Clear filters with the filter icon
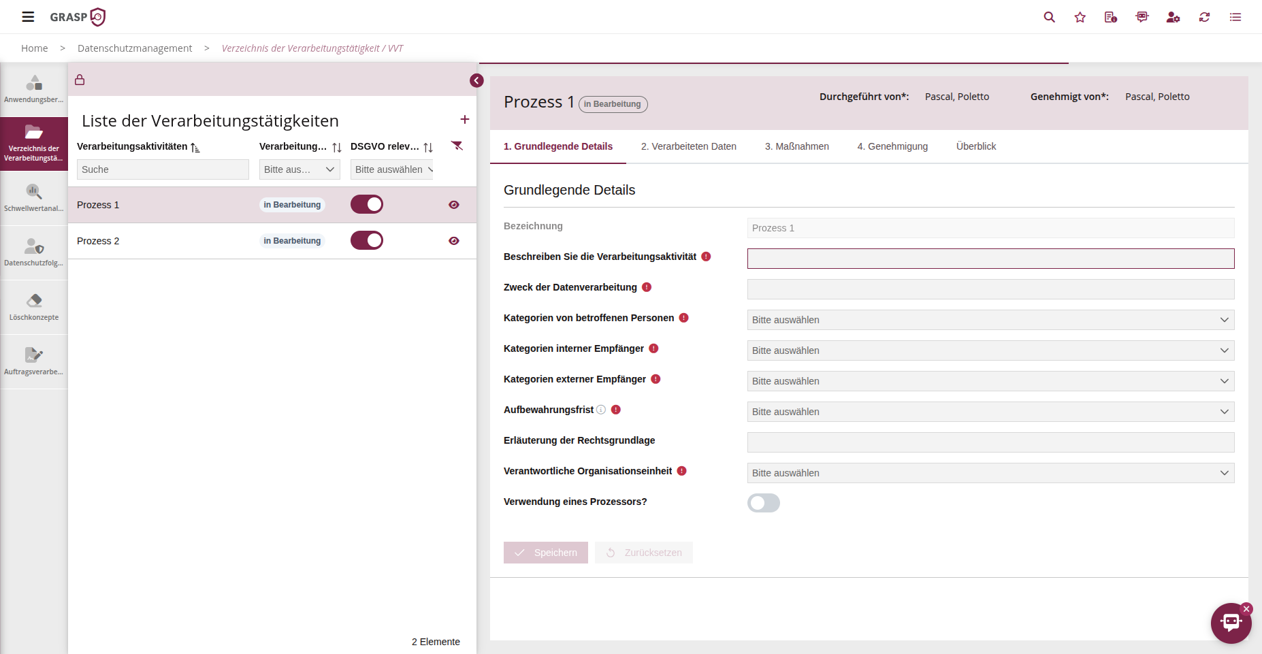 point(457,146)
